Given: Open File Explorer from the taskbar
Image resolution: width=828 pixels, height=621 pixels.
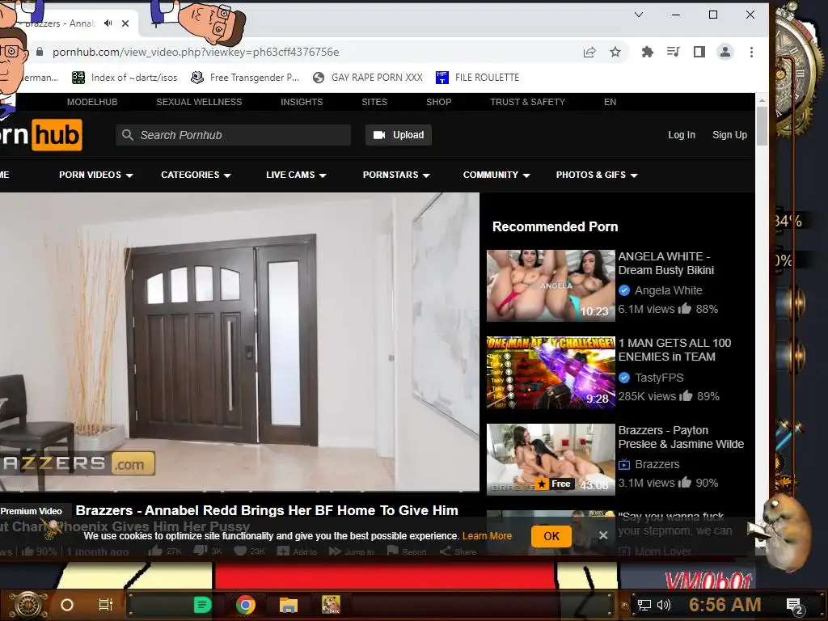Looking at the screenshot, I should coord(289,605).
